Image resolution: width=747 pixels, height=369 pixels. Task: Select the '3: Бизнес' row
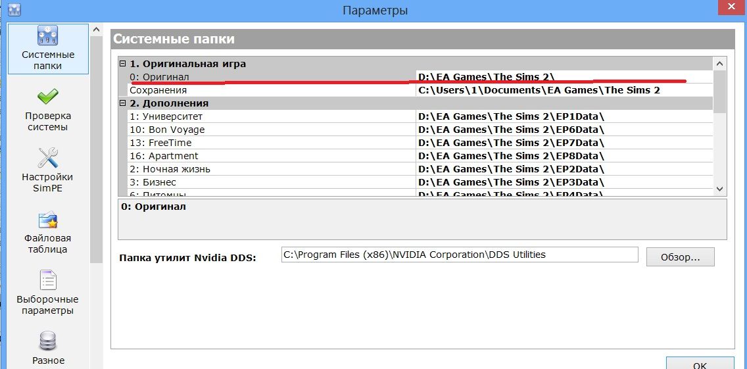[x=420, y=182]
